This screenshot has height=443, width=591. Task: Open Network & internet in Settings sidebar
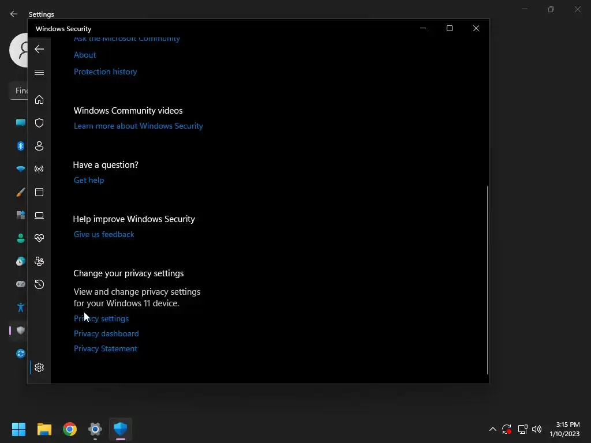tap(21, 169)
